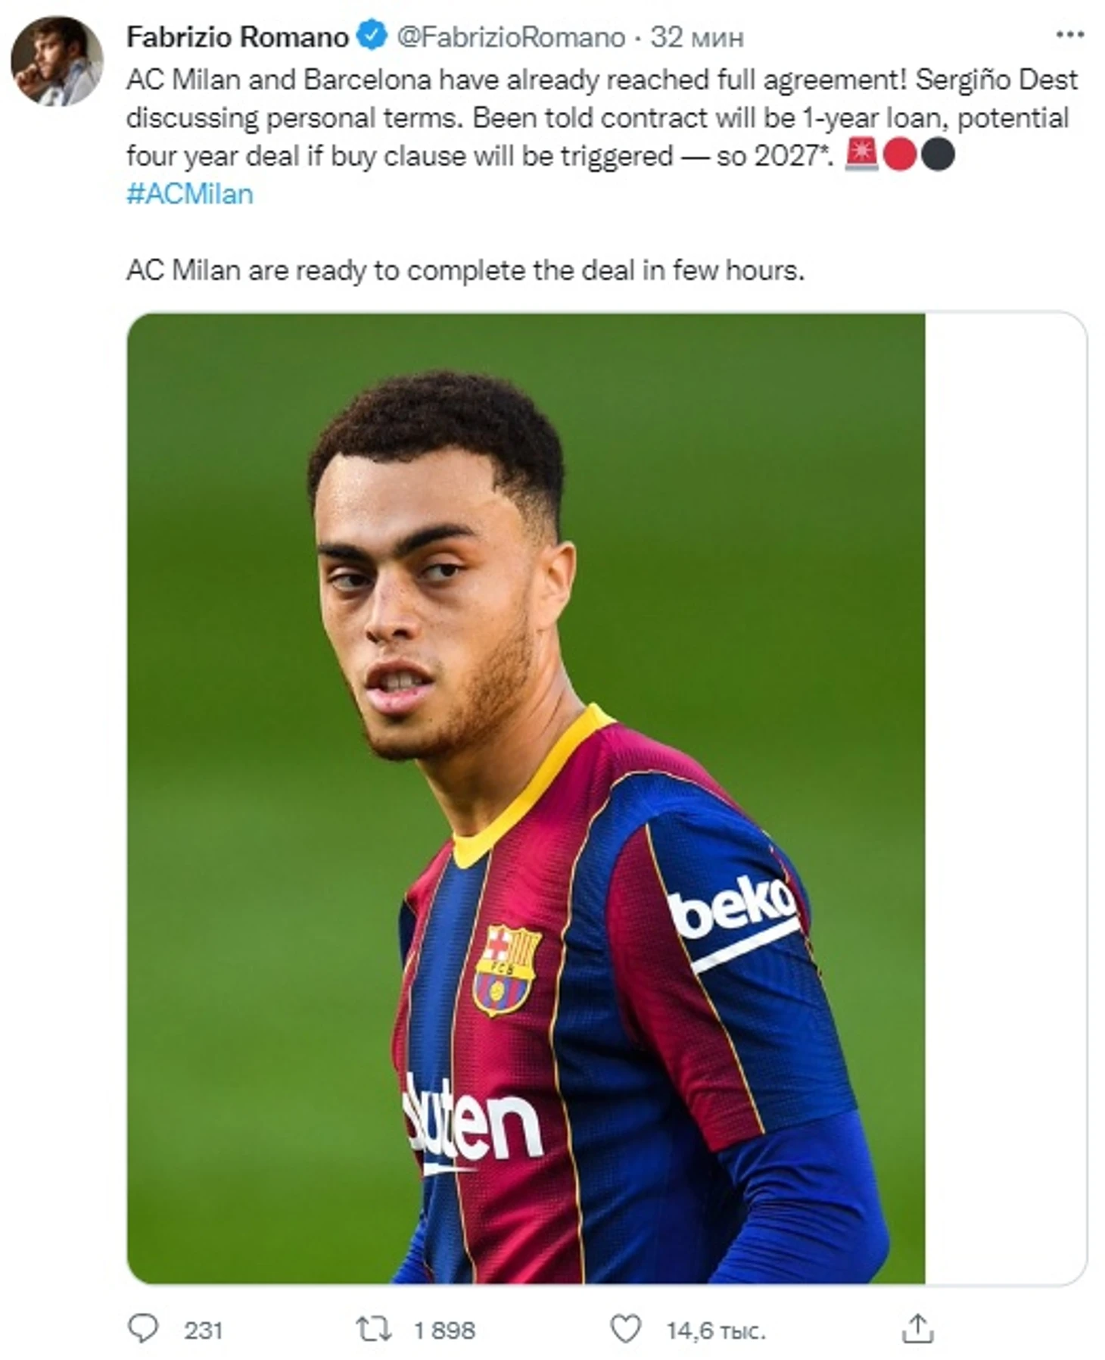Click the 231 replies count

point(203,1330)
